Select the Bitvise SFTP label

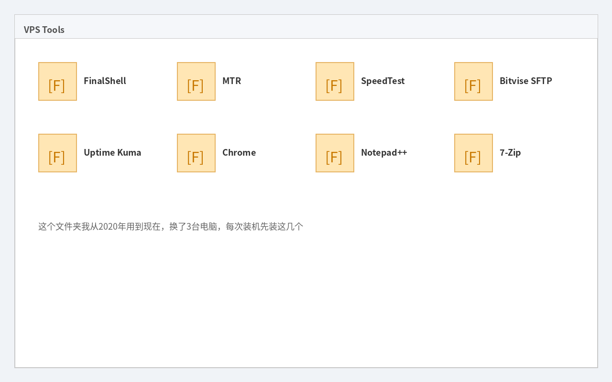[525, 81]
